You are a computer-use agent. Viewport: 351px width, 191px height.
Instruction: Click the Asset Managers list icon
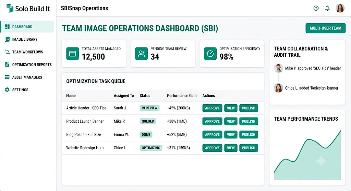point(7,77)
